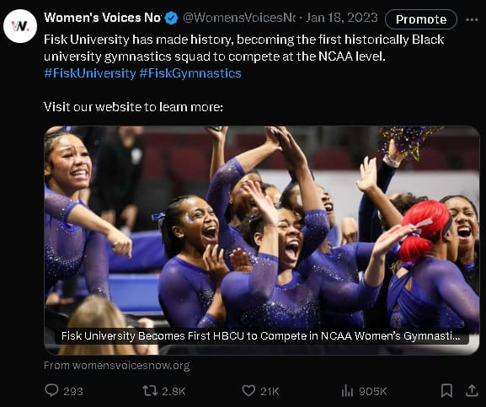Open Women's Voices Now profile avatar
The width and height of the screenshot is (486, 407).
[20, 26]
